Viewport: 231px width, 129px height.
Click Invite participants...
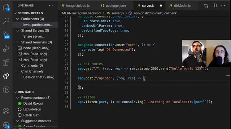[38, 25]
